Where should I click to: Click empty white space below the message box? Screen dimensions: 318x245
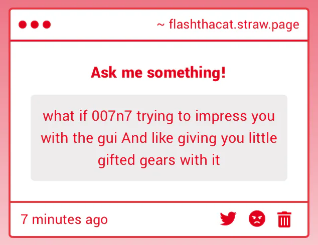(x=159, y=191)
